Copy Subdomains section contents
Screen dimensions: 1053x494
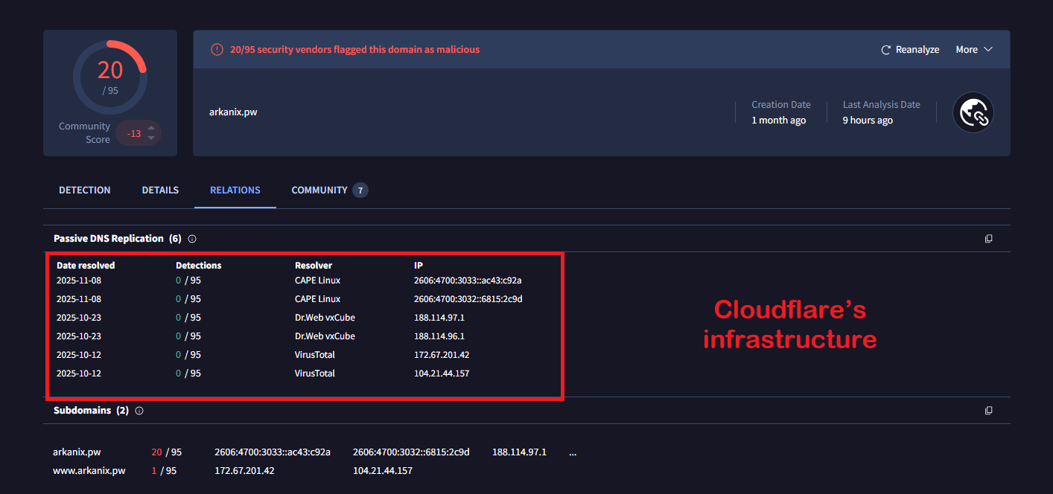[x=988, y=411]
